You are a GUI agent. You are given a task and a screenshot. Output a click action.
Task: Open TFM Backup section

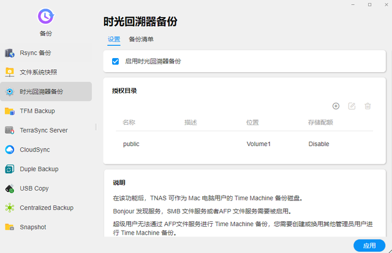click(x=46, y=111)
